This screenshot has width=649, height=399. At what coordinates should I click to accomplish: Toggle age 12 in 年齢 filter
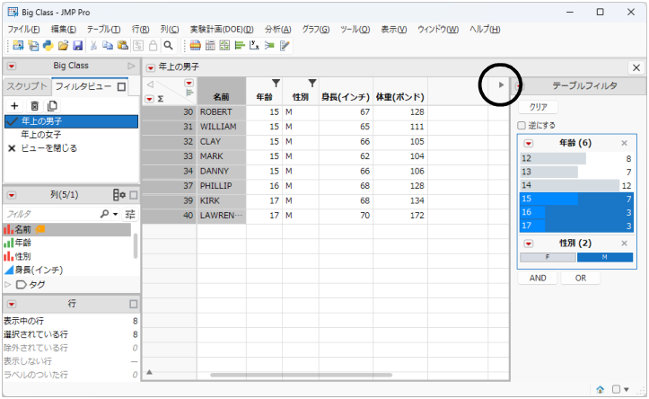[x=576, y=158]
